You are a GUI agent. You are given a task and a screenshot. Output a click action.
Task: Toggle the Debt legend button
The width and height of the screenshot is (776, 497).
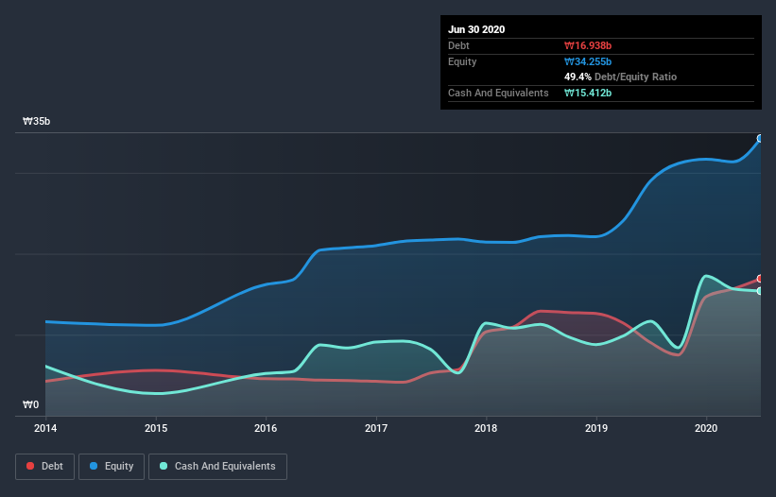click(x=45, y=467)
